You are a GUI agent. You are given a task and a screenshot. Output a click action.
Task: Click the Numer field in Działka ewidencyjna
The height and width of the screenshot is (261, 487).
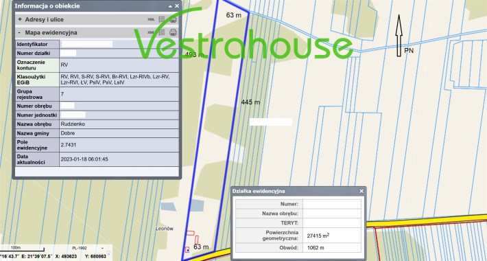pos(332,204)
